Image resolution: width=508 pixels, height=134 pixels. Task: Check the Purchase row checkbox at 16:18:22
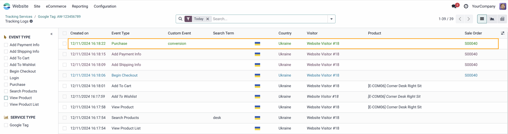65,43
